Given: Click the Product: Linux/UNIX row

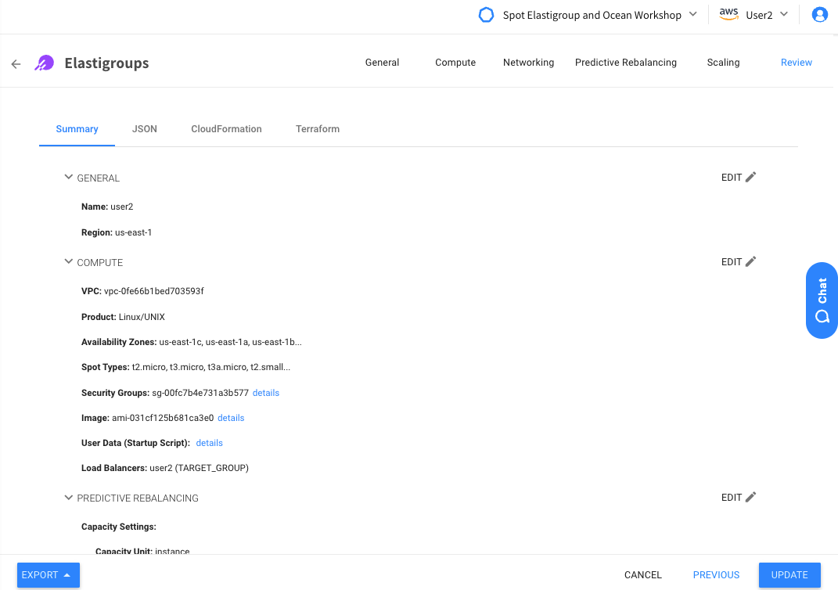Looking at the screenshot, I should click(x=123, y=317).
